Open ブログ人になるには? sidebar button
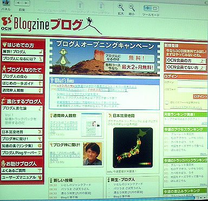Viewport: 208px width, 201px height. click(23, 59)
